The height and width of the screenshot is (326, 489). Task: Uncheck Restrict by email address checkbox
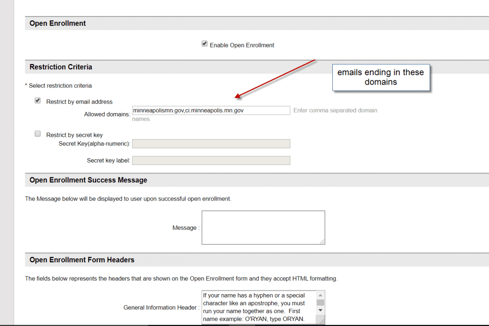click(x=38, y=101)
